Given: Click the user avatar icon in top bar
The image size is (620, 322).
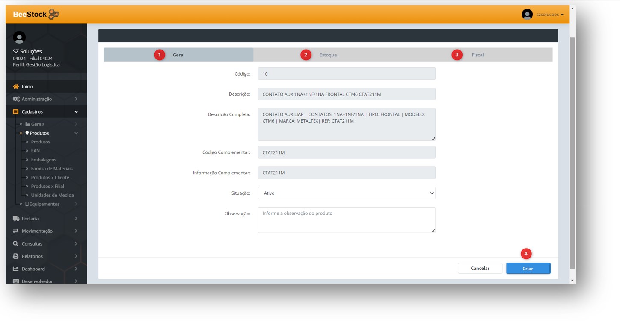Looking at the screenshot, I should [527, 15].
